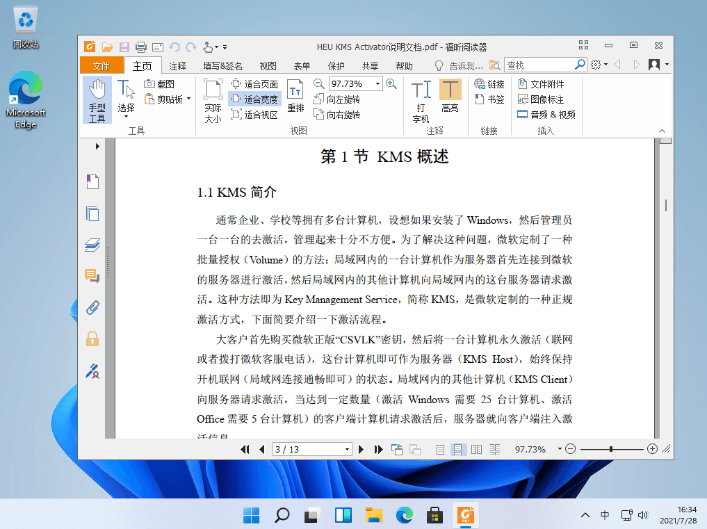Take a snapshot with 截图
707x529 pixels.
point(159,84)
